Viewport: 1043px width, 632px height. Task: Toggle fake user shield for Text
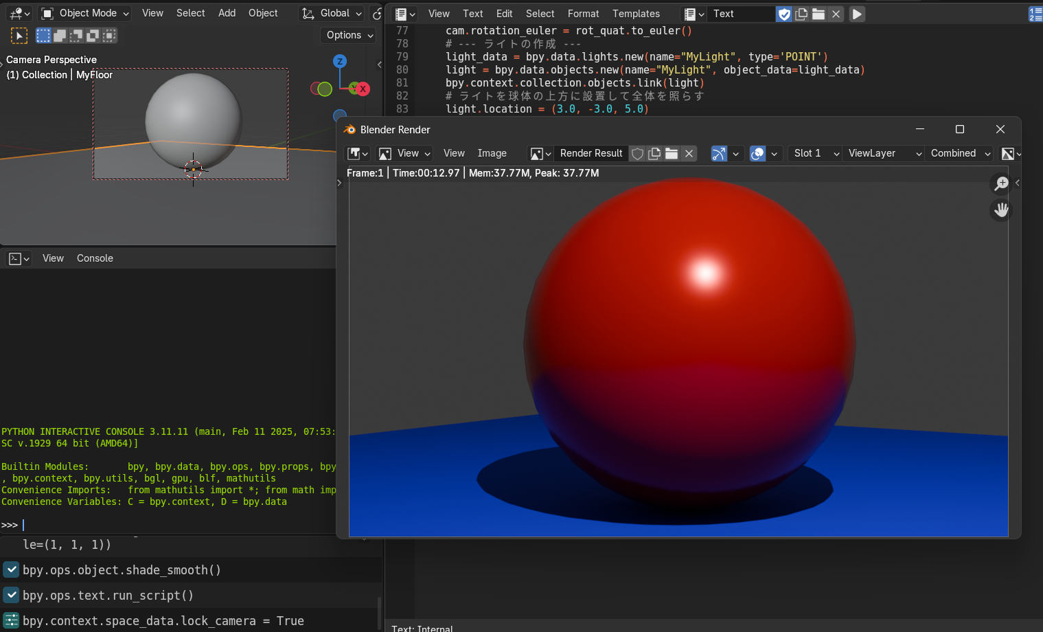pyautogui.click(x=784, y=14)
